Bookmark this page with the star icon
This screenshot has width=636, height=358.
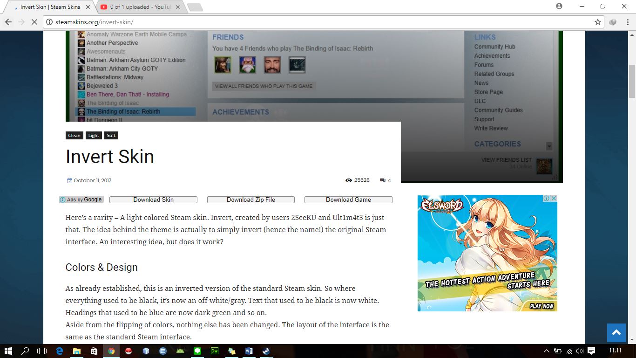click(598, 22)
